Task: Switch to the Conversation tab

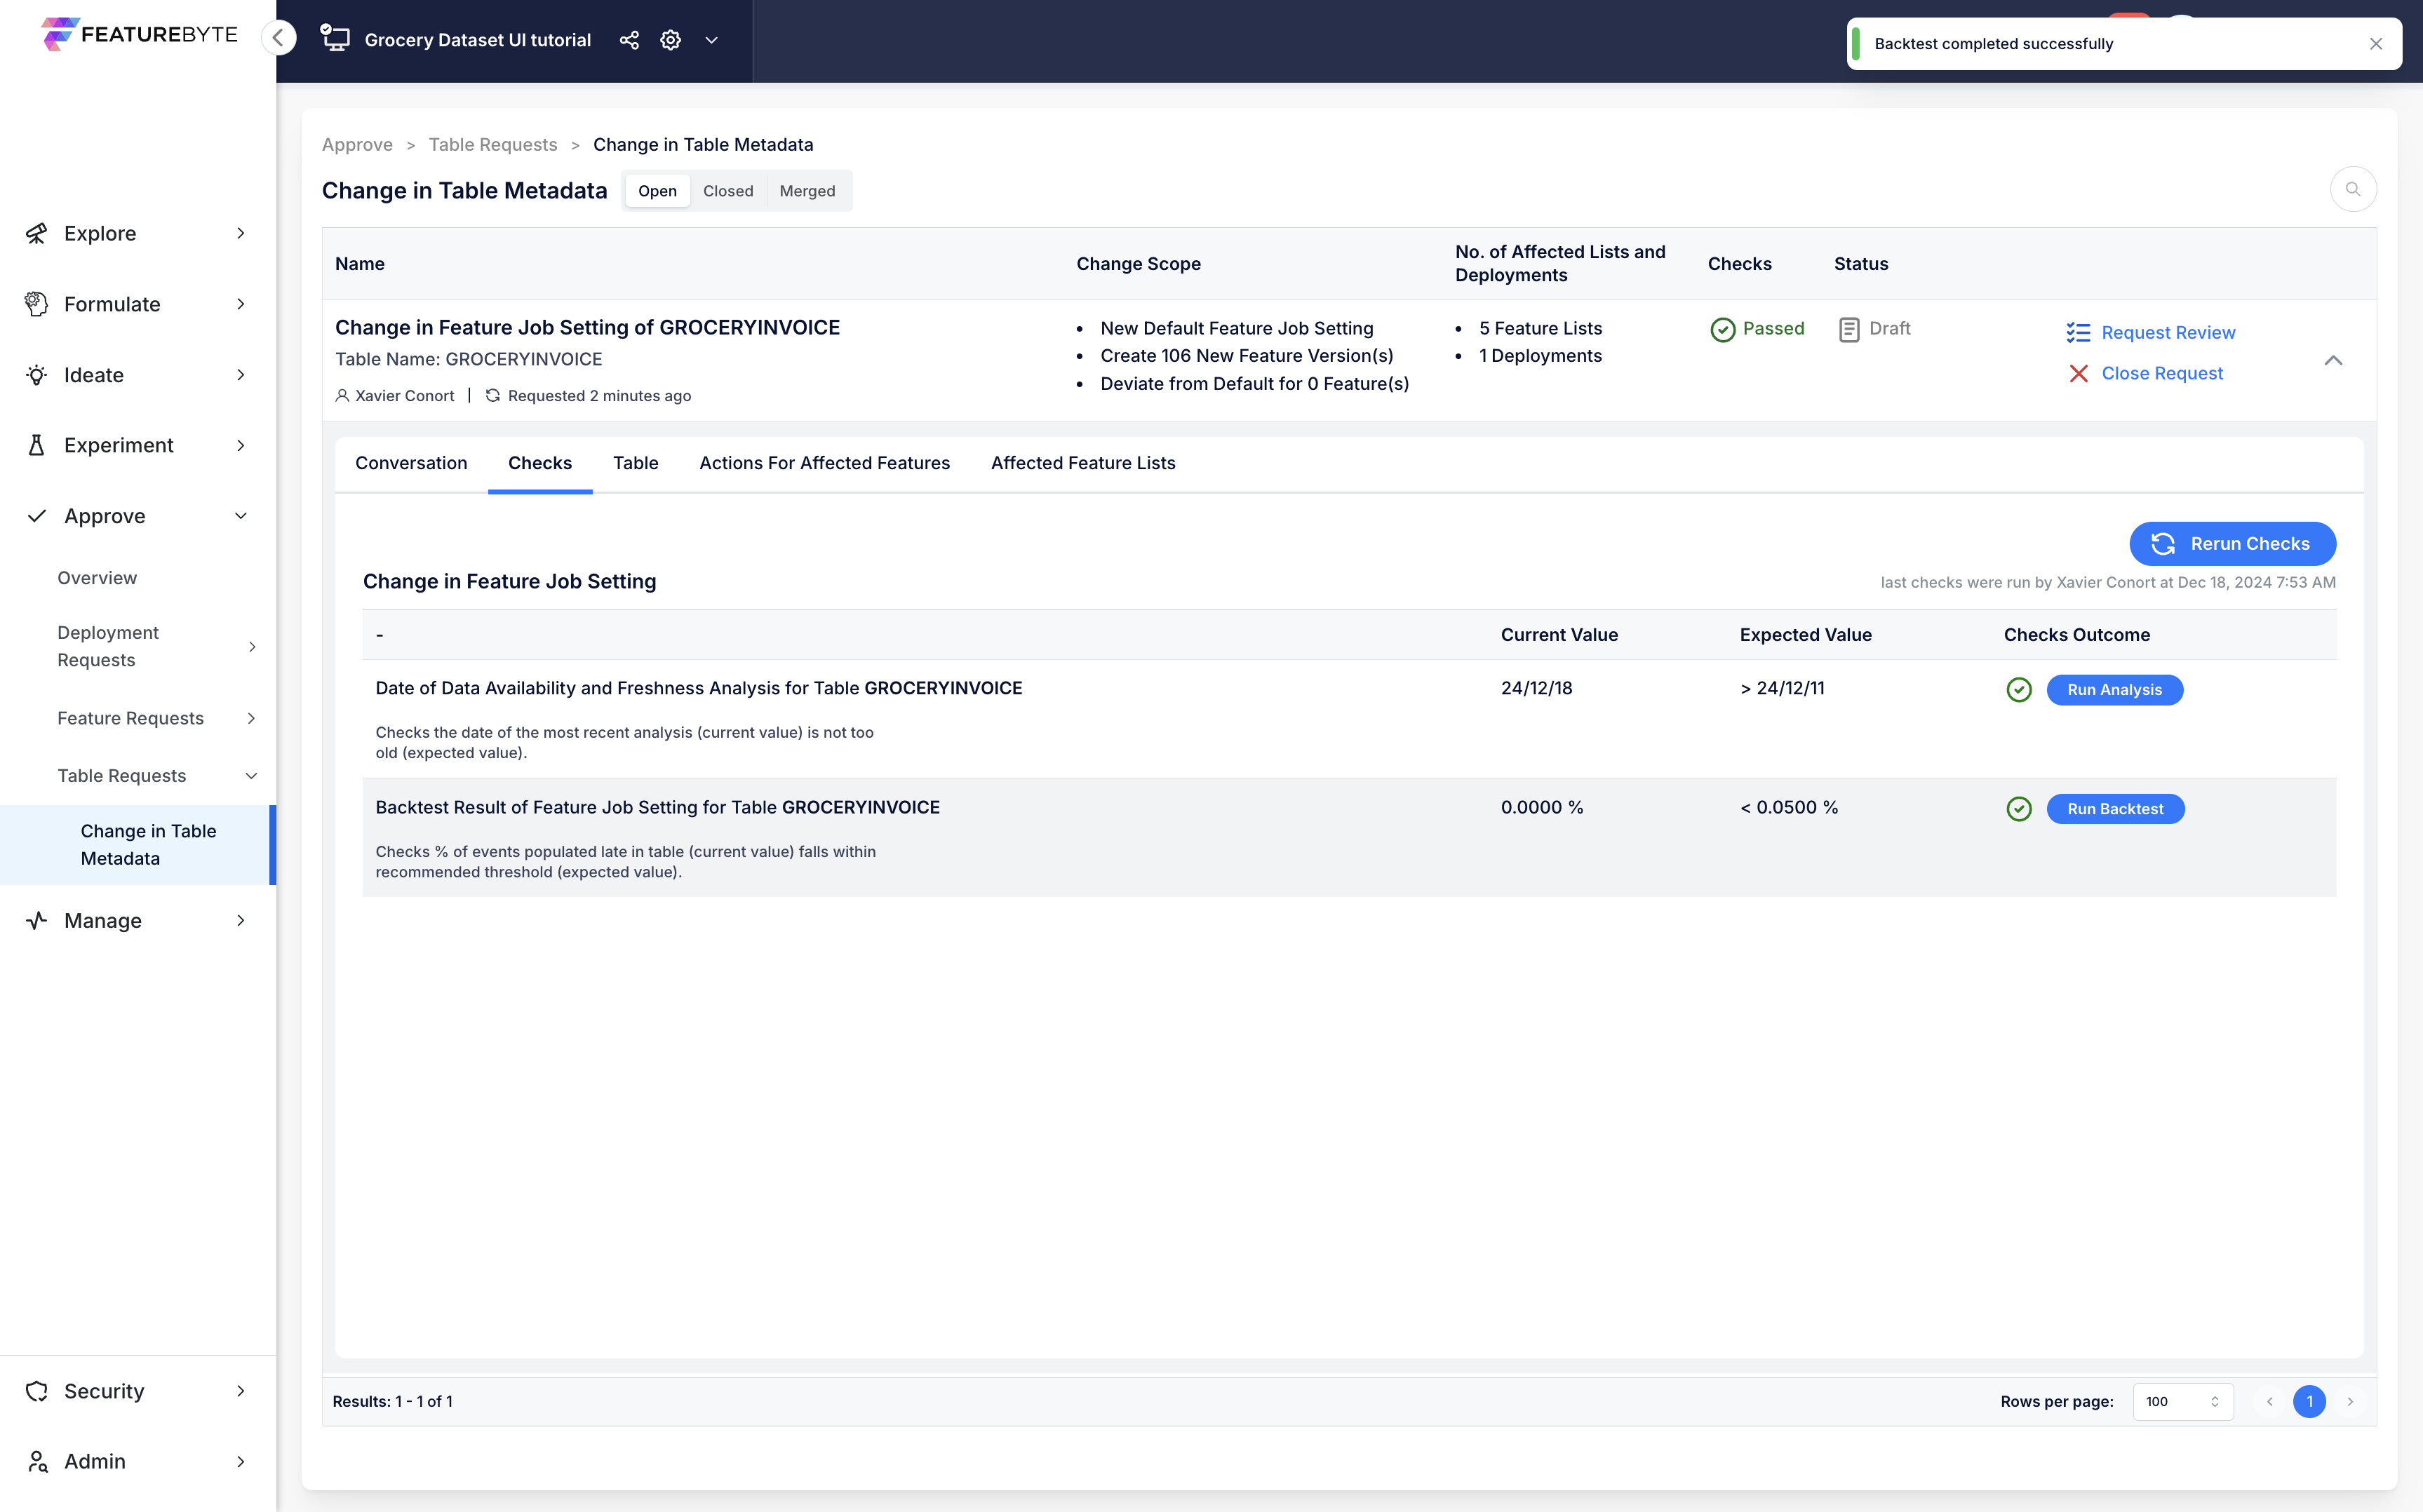Action: tap(411, 463)
